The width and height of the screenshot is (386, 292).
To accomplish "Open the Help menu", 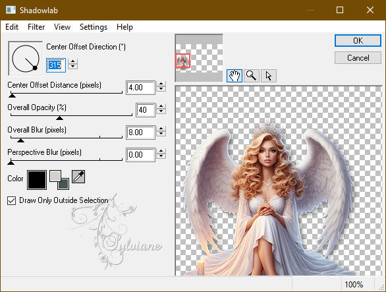I will (x=124, y=27).
